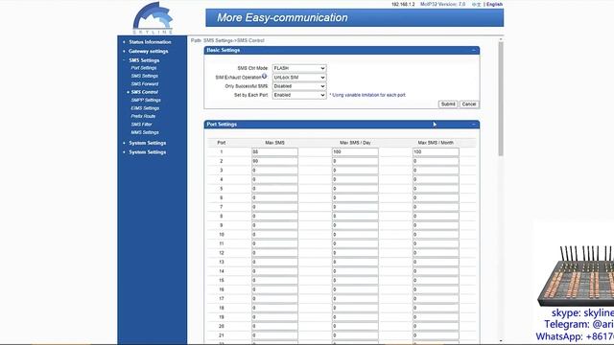614x345 pixels.
Task: Click Max SMS field for port 2
Action: pyautogui.click(x=274, y=161)
